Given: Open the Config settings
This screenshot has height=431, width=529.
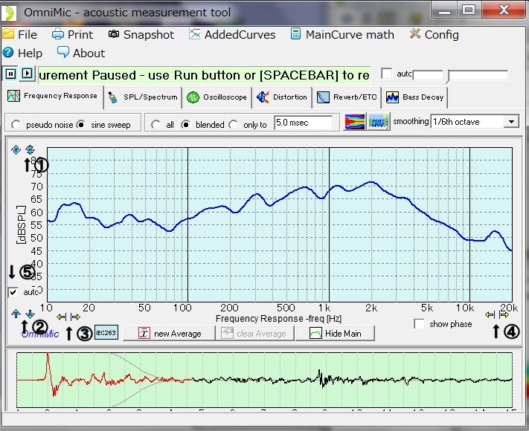Looking at the screenshot, I should (434, 34).
